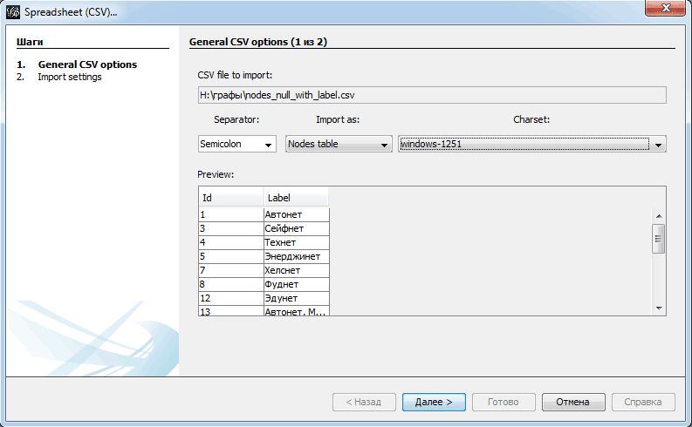Click the Id cell with value 8
The width and height of the screenshot is (692, 427).
pyautogui.click(x=231, y=284)
